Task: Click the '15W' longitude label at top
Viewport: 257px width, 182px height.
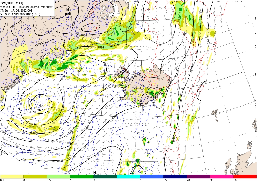Action: tap(155, 1)
